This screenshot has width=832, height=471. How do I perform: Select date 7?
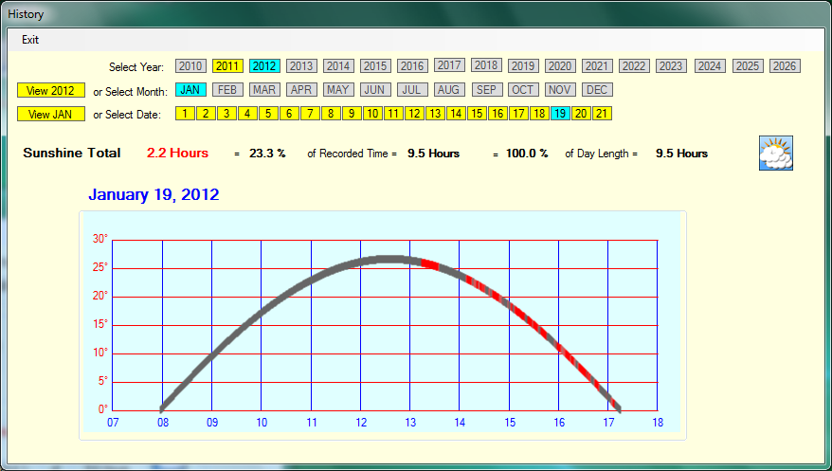pos(311,114)
